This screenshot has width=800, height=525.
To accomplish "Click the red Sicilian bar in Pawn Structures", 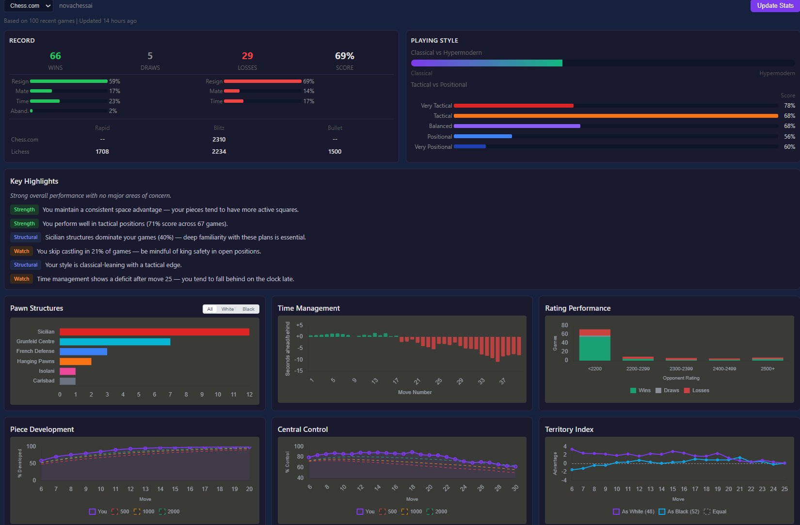I will coord(154,332).
